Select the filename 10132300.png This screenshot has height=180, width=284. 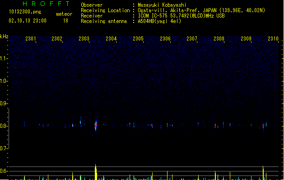click(25, 12)
